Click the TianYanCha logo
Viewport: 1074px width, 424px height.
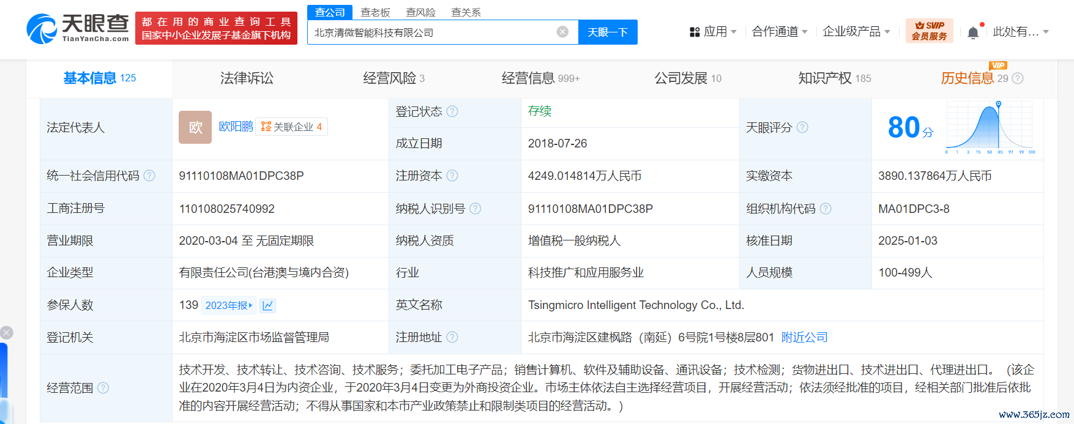click(x=78, y=29)
